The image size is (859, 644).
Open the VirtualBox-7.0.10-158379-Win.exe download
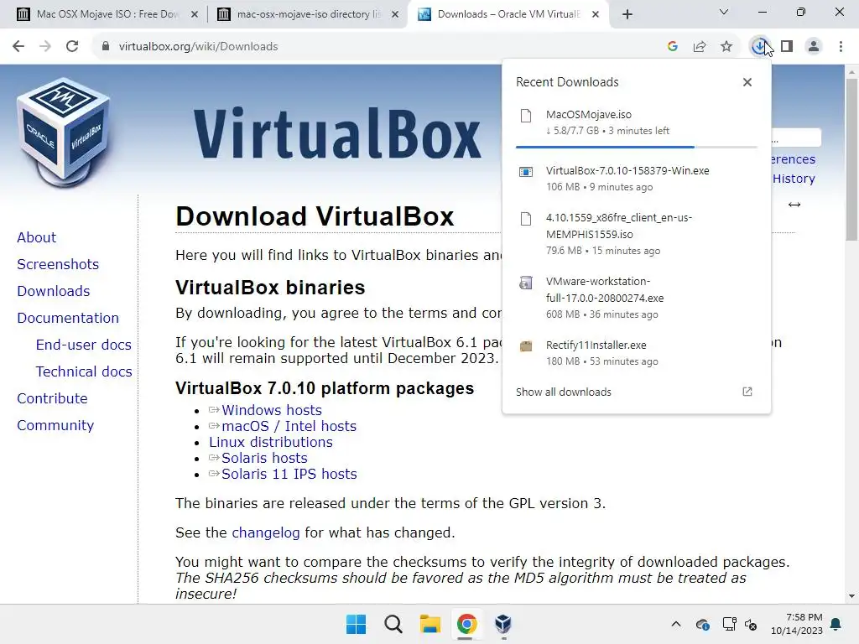pyautogui.click(x=636, y=179)
